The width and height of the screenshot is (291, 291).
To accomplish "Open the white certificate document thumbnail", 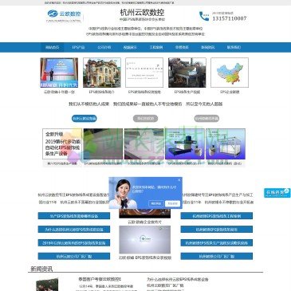I will (x=144, y=73).
